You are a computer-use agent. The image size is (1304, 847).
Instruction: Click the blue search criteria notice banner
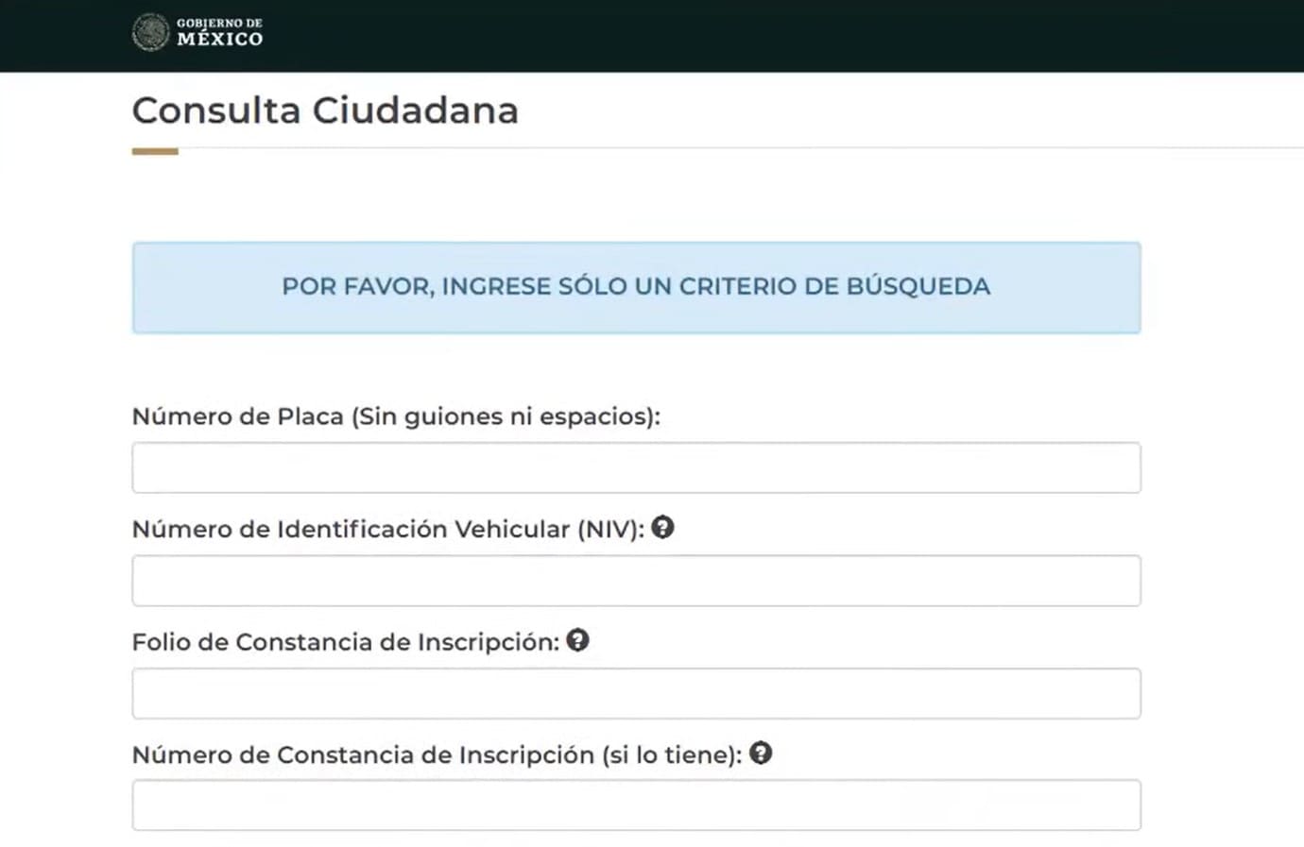point(635,287)
